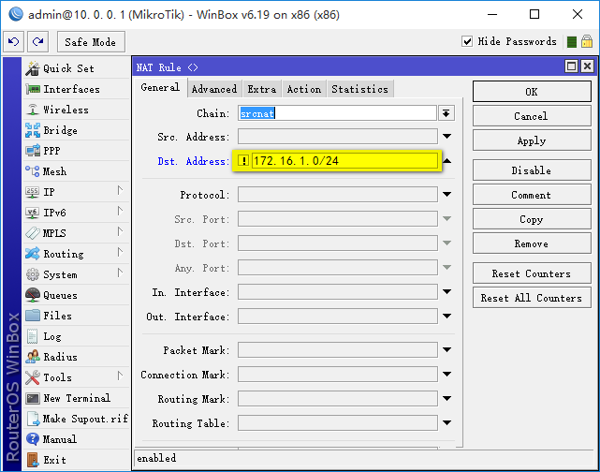This screenshot has height=472, width=600.
Task: Switch to the Advanced tab
Action: (214, 89)
